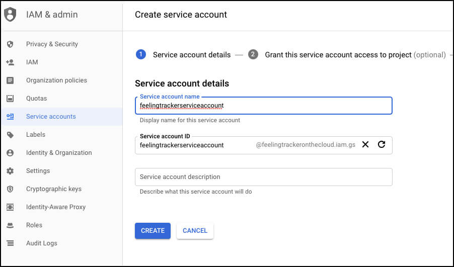
Task: Regenerate the Service account ID with the refresh icon
Action: (382, 144)
